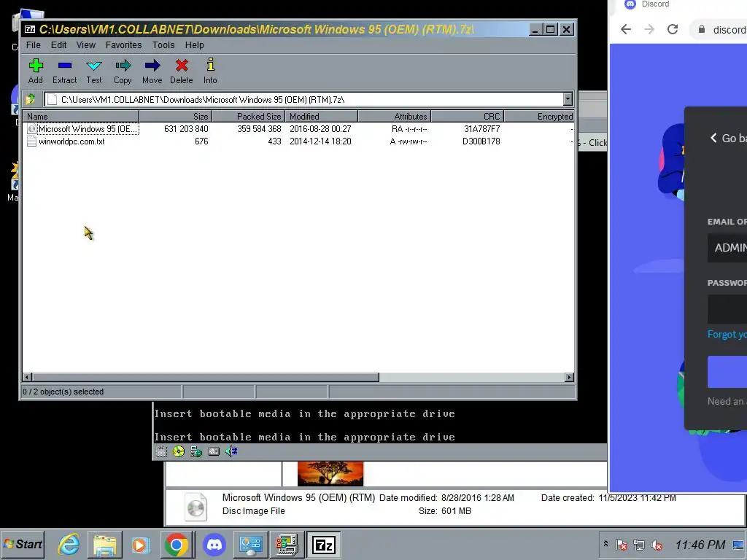Go up one folder level icon
This screenshot has height=560, width=747.
31,99
